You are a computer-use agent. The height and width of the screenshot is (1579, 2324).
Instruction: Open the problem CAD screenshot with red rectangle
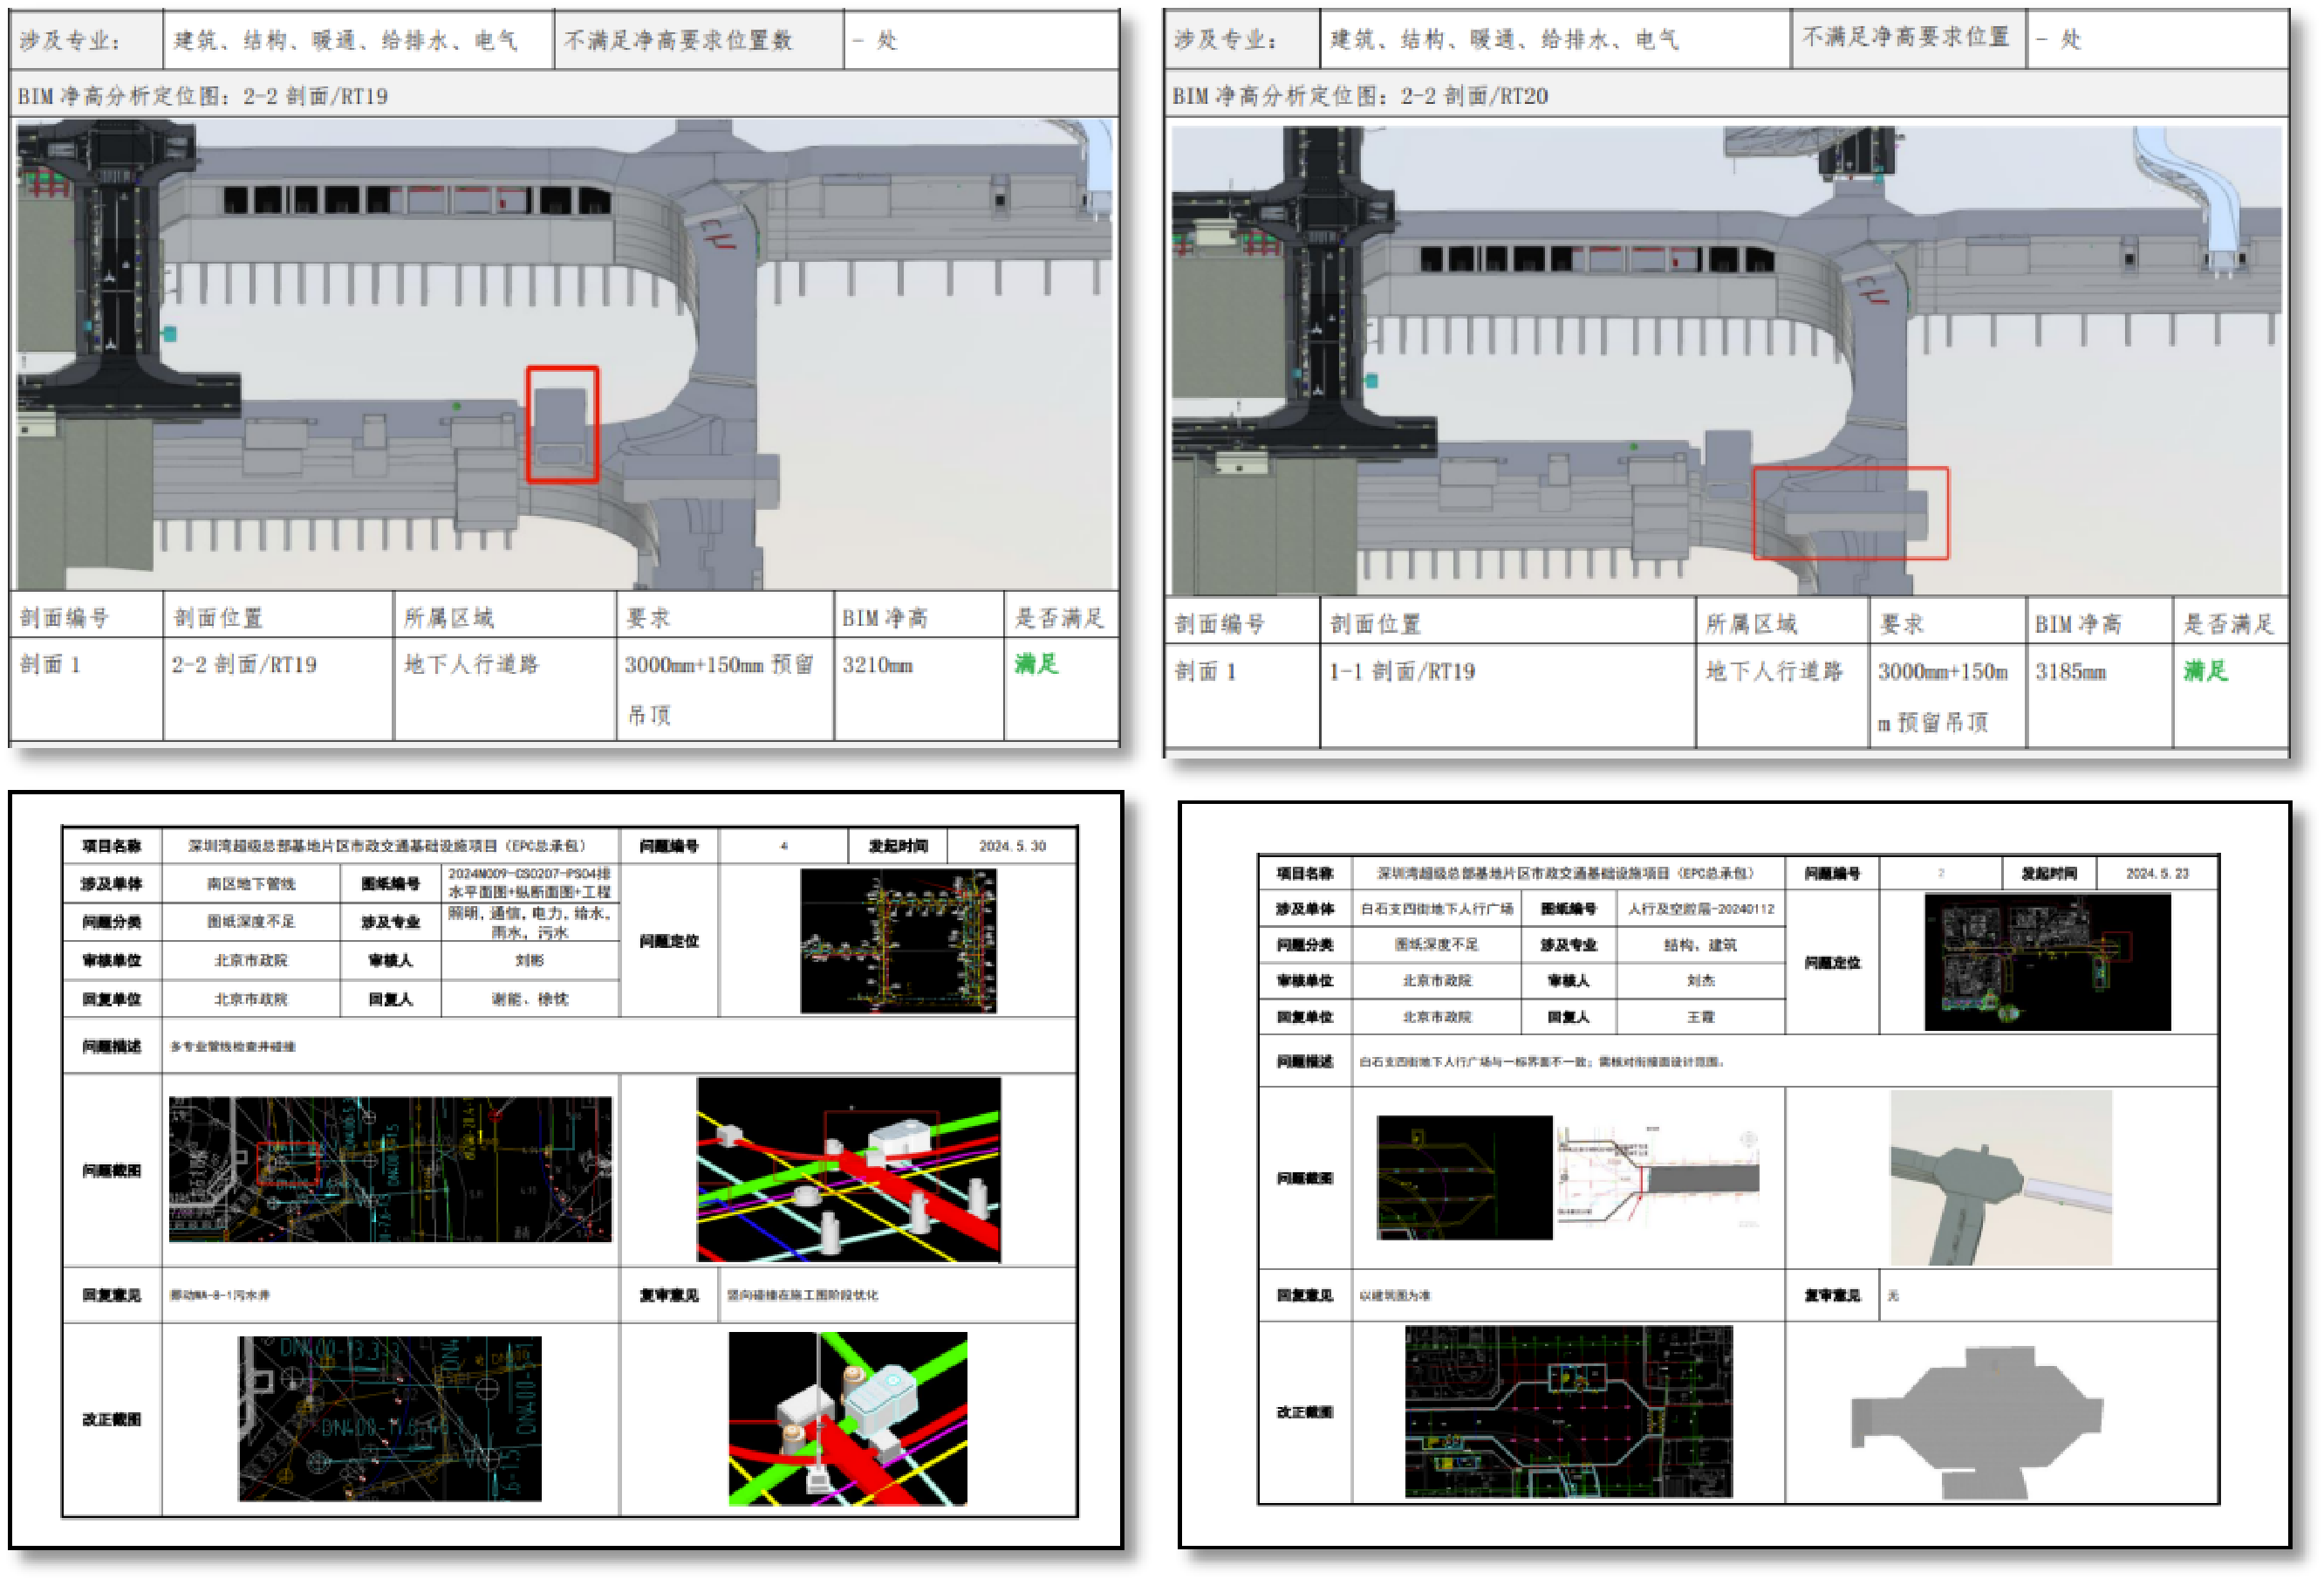[x=390, y=1169]
